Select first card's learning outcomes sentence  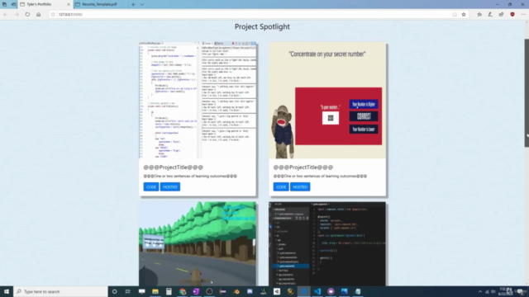tap(190, 176)
